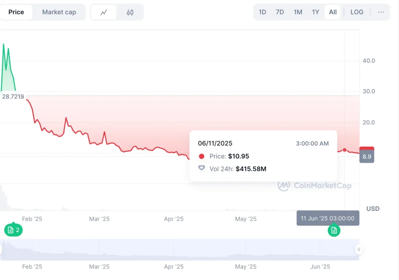Click the tooltip price value $10.95

pos(238,156)
